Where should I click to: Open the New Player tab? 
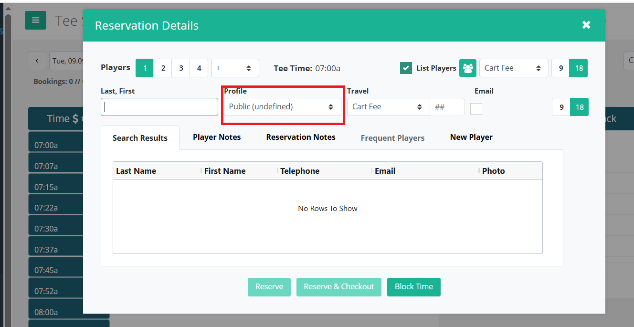pos(471,137)
